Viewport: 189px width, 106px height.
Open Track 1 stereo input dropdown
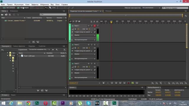pos(83,32)
